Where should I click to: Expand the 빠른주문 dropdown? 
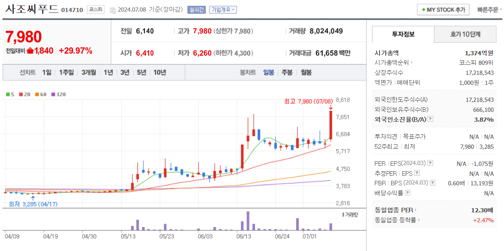tap(489, 10)
